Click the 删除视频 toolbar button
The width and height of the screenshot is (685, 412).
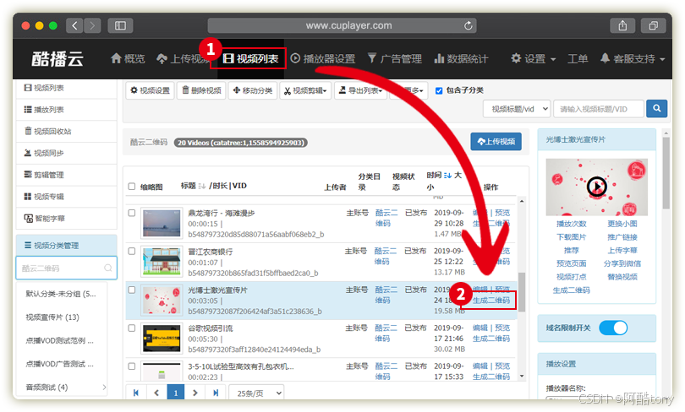click(x=201, y=90)
